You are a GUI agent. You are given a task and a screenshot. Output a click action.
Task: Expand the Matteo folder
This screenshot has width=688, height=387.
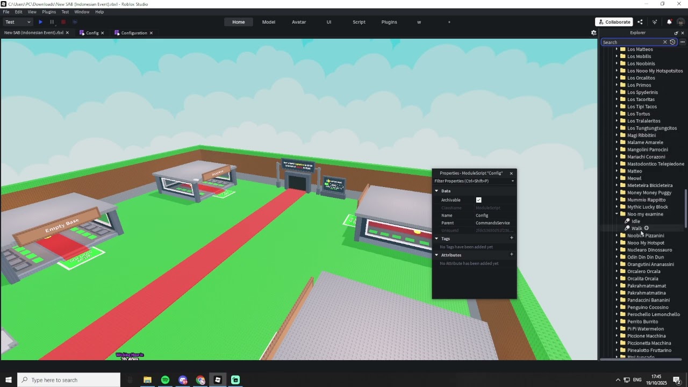tap(617, 171)
